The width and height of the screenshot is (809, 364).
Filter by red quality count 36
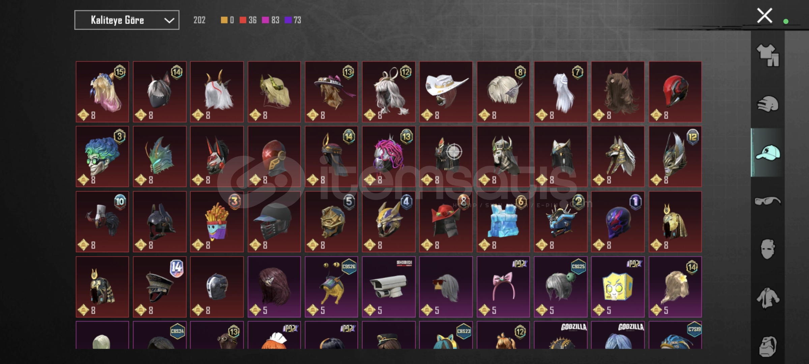pos(248,20)
